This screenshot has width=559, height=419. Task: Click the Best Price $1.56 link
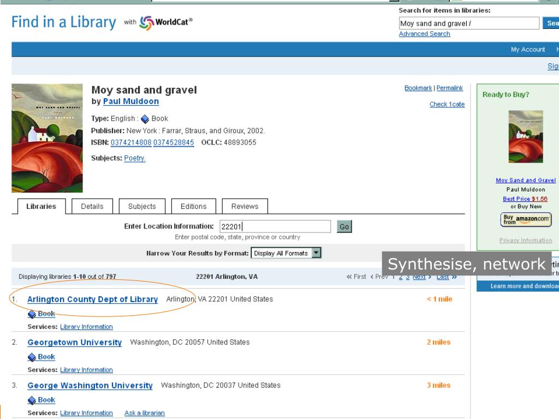click(x=525, y=199)
